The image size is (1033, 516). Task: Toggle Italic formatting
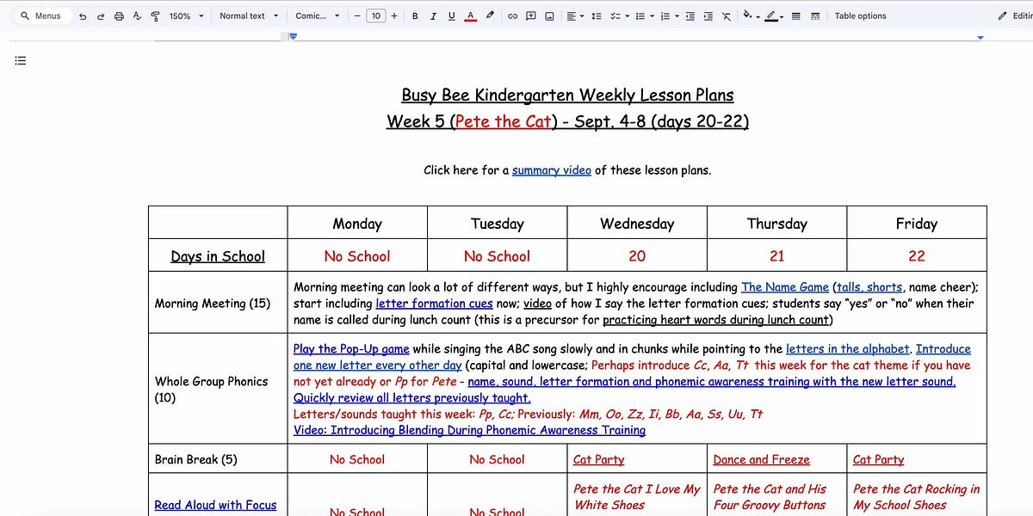(433, 15)
